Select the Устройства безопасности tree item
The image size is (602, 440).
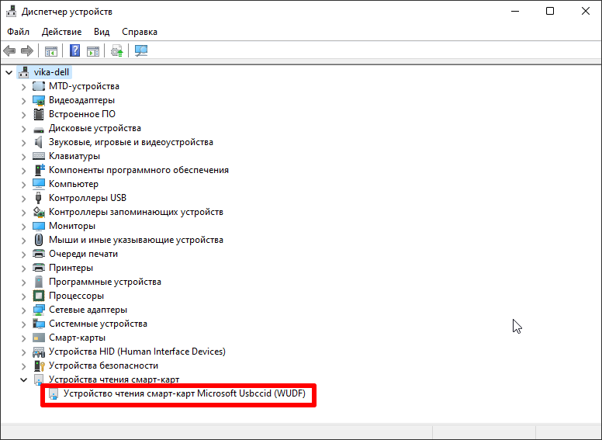click(x=103, y=366)
